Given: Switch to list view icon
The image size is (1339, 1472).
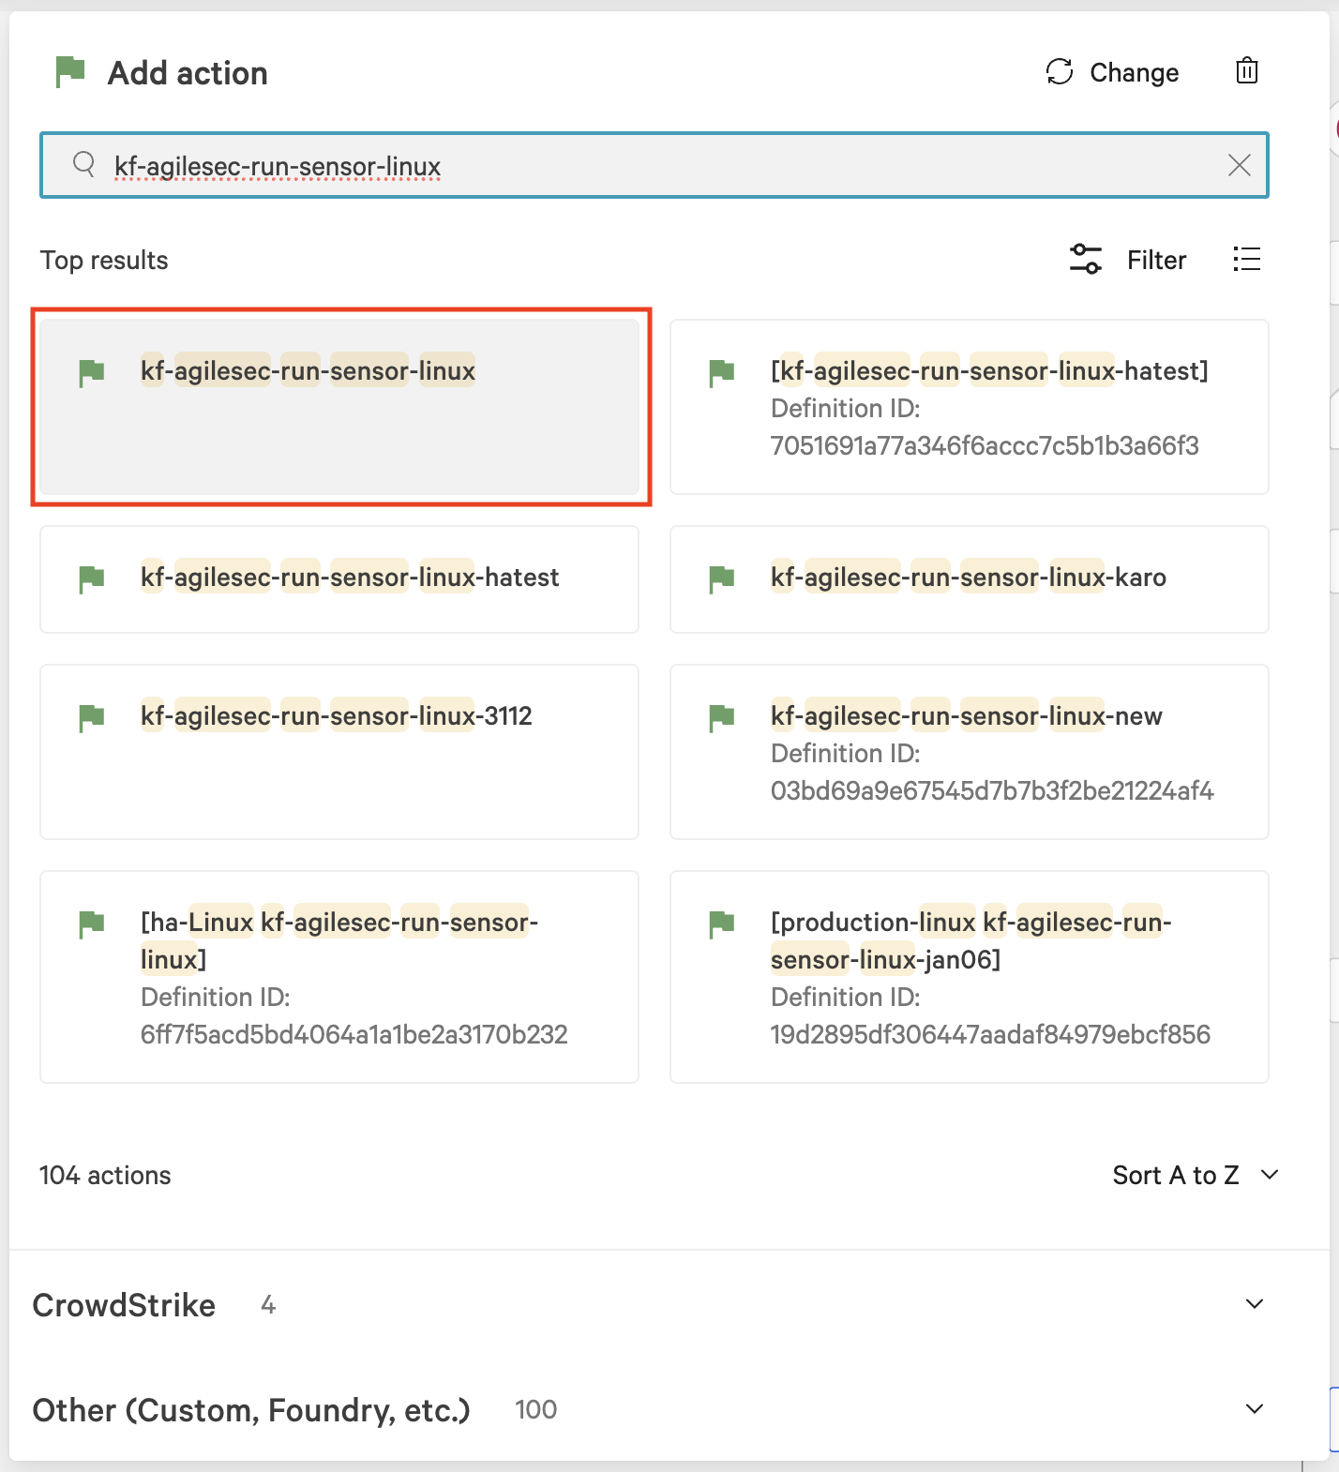Looking at the screenshot, I should pos(1246,260).
